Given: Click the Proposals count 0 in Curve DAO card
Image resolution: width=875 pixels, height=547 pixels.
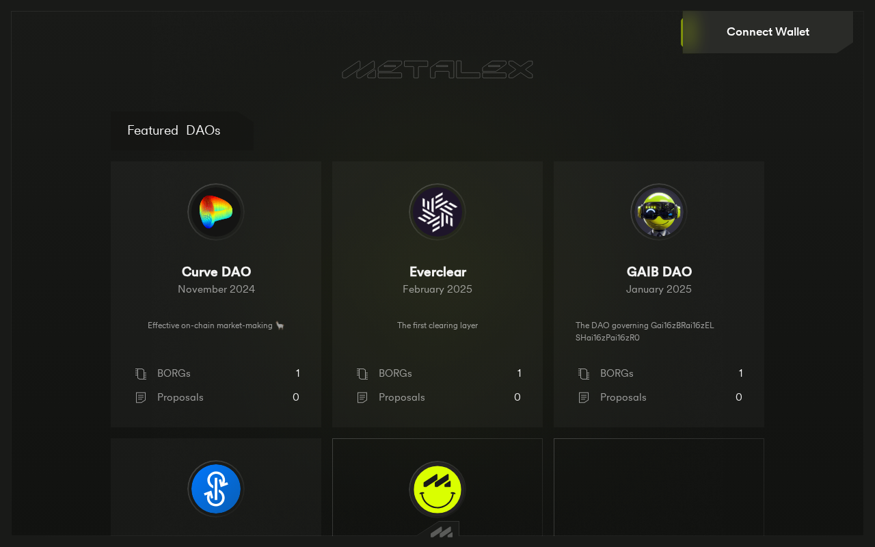Looking at the screenshot, I should [x=296, y=397].
